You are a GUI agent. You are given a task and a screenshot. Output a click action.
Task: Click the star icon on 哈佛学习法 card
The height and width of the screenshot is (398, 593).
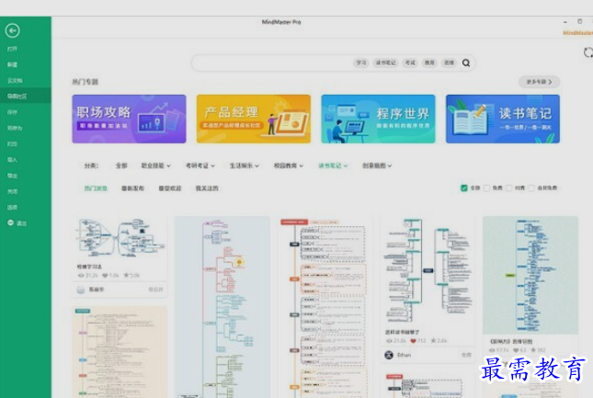click(x=126, y=275)
